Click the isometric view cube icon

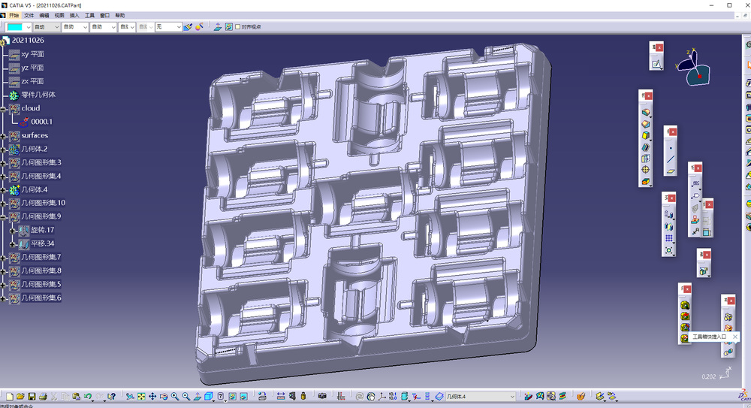208,397
